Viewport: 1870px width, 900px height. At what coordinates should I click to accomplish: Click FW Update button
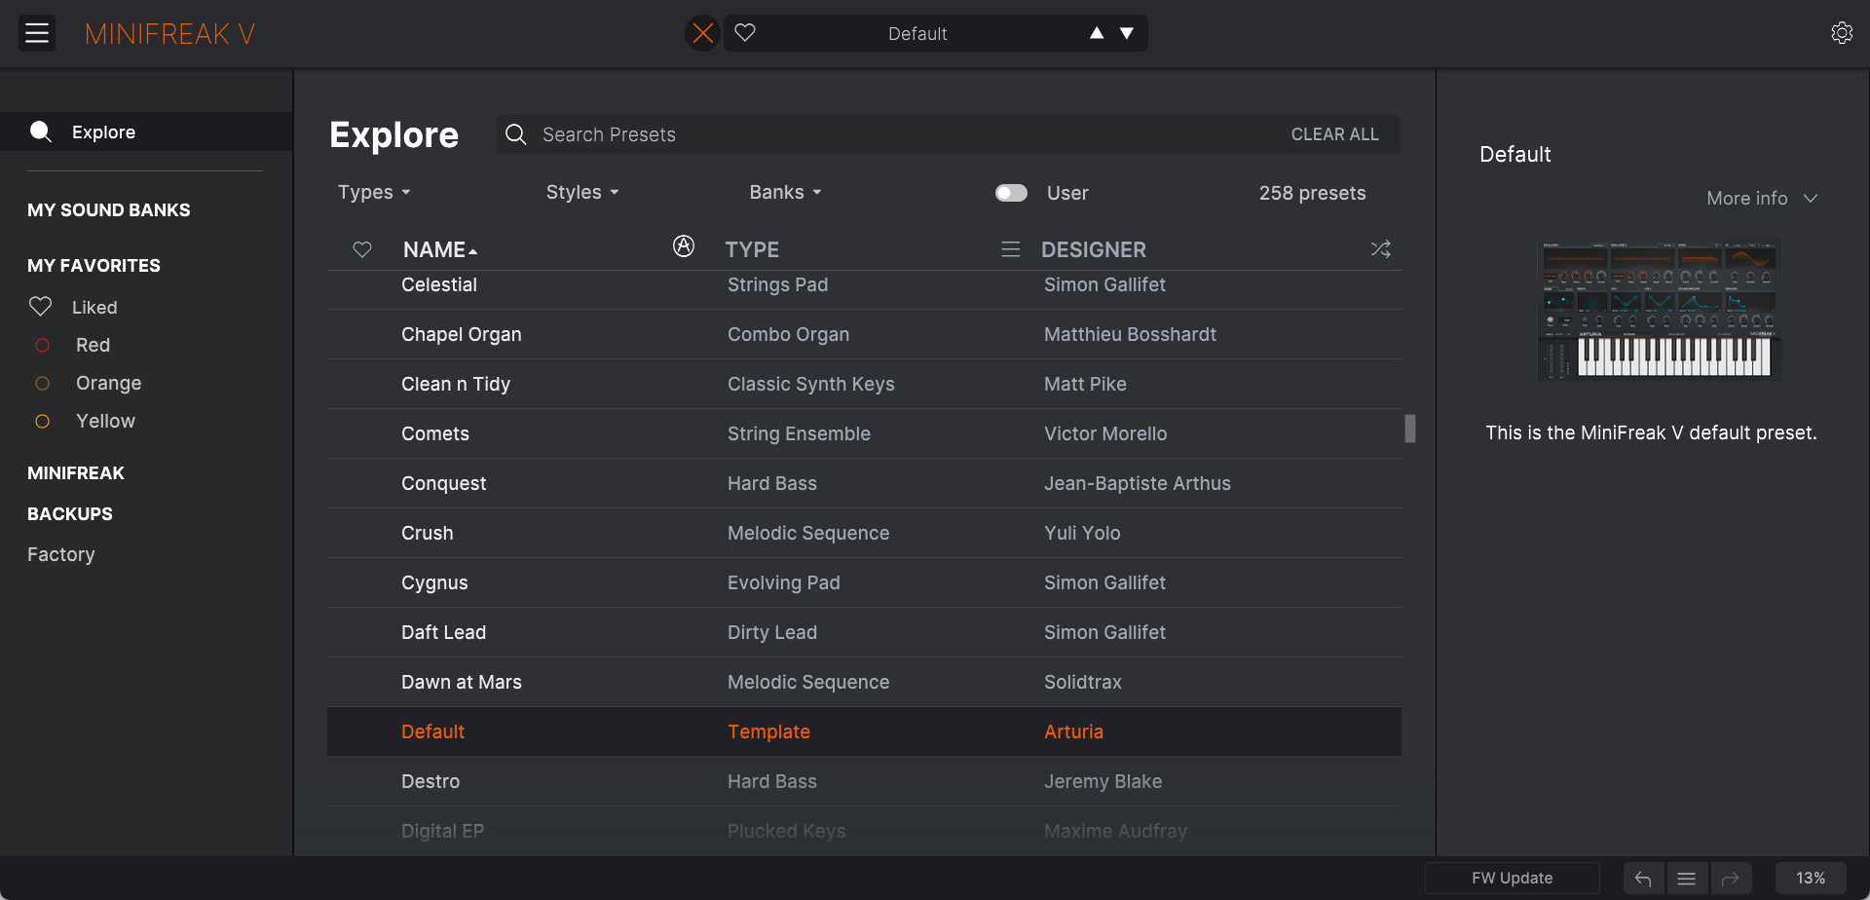(x=1512, y=879)
